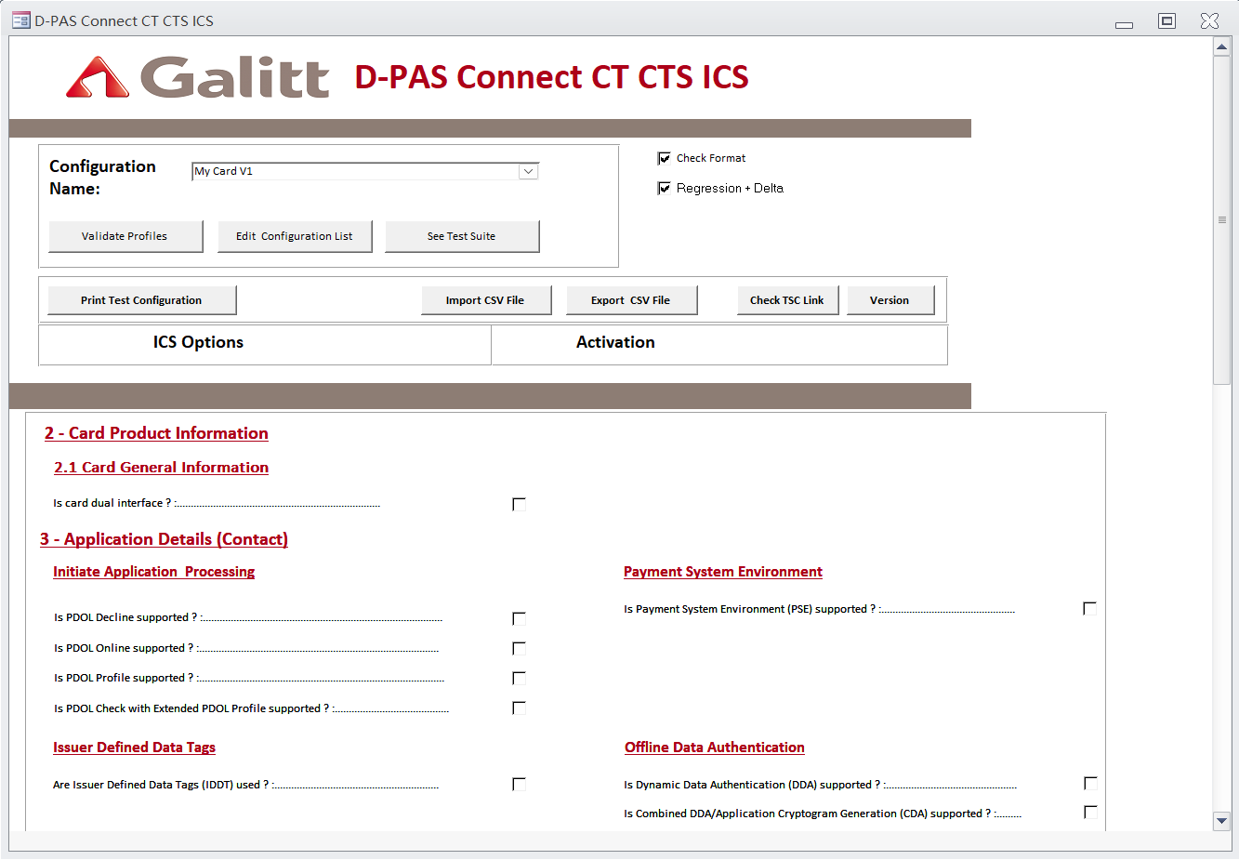Maximize the D-PAS Connect window
This screenshot has height=860, width=1239.
1167,20
